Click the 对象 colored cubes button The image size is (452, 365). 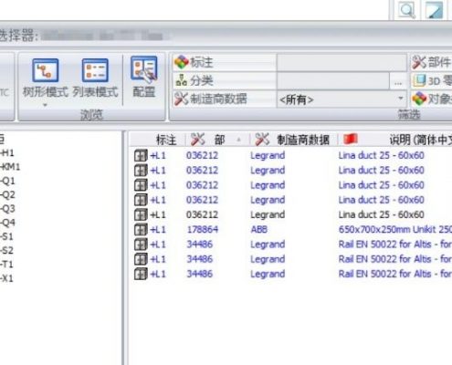click(x=431, y=99)
